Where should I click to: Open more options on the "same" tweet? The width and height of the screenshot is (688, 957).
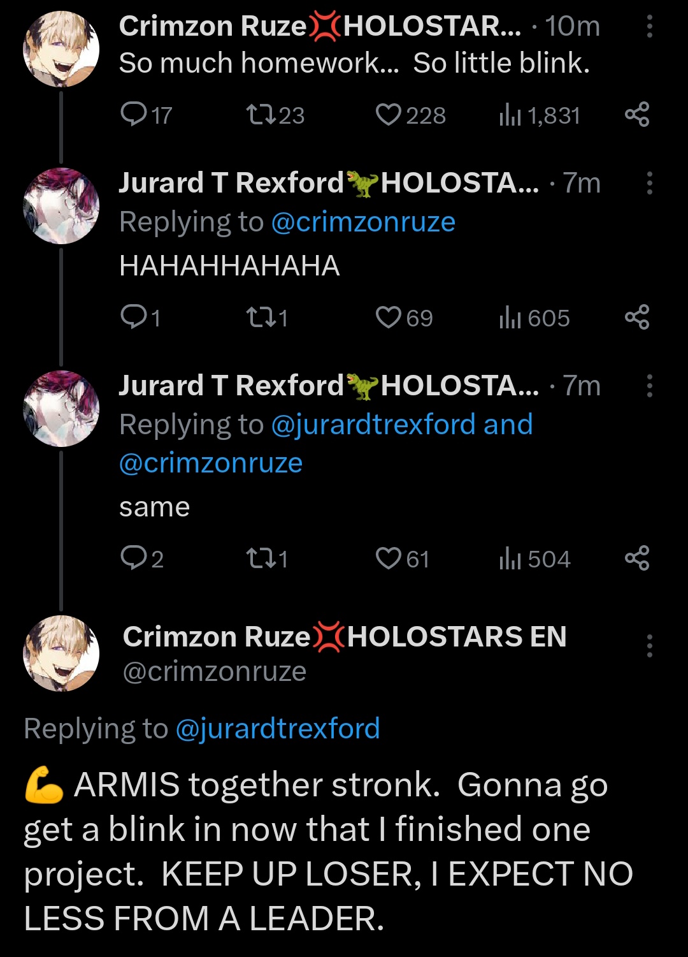tap(649, 386)
